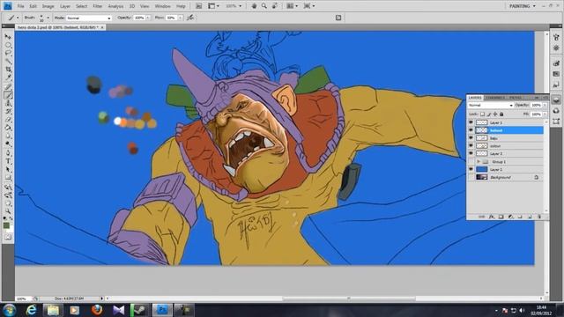
Task: Toggle eye of layer below selected layer
Action: (471, 138)
